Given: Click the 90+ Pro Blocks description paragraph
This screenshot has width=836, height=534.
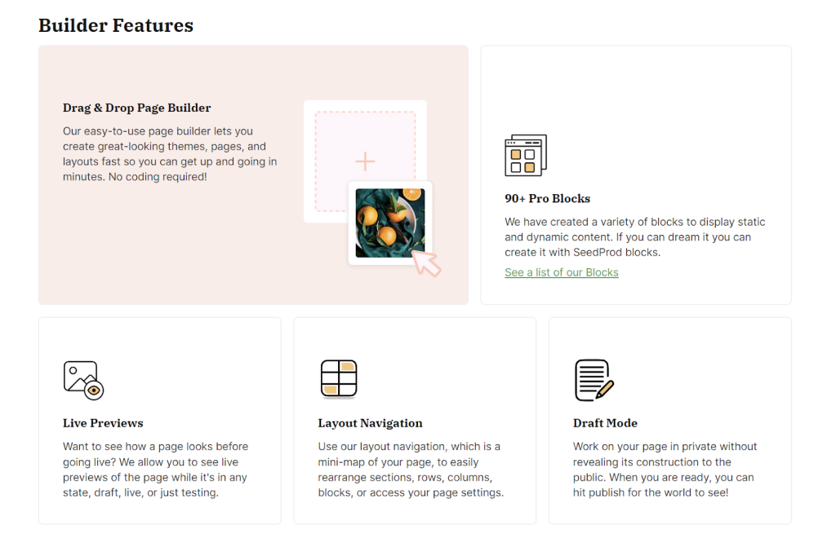Looking at the screenshot, I should pyautogui.click(x=634, y=237).
